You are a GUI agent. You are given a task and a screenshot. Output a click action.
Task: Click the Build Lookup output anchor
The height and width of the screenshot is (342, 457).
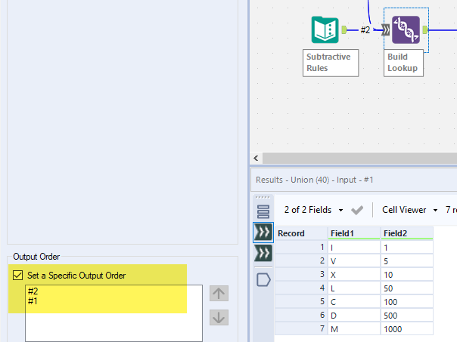425,29
